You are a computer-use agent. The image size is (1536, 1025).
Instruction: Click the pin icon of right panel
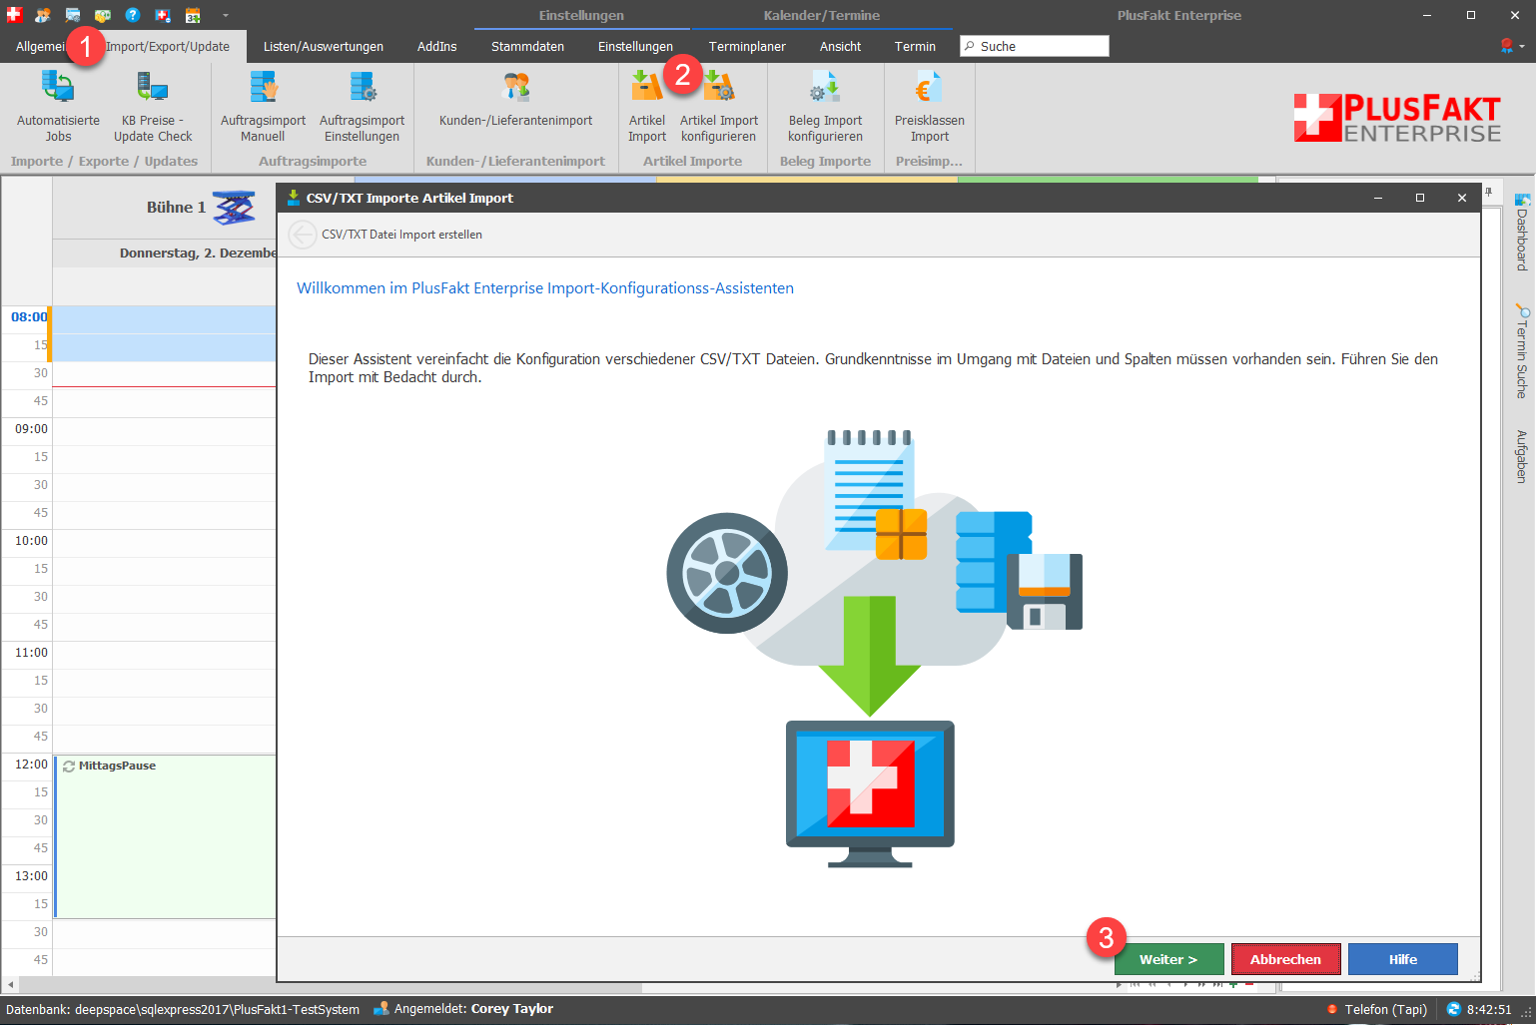[x=1488, y=192]
